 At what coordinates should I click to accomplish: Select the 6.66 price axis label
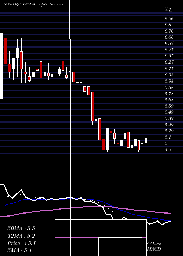(x=169, y=37)
